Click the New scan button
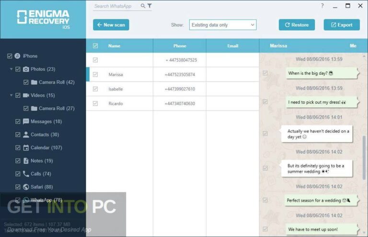Screen dimensions: 368x237 pos(111,25)
